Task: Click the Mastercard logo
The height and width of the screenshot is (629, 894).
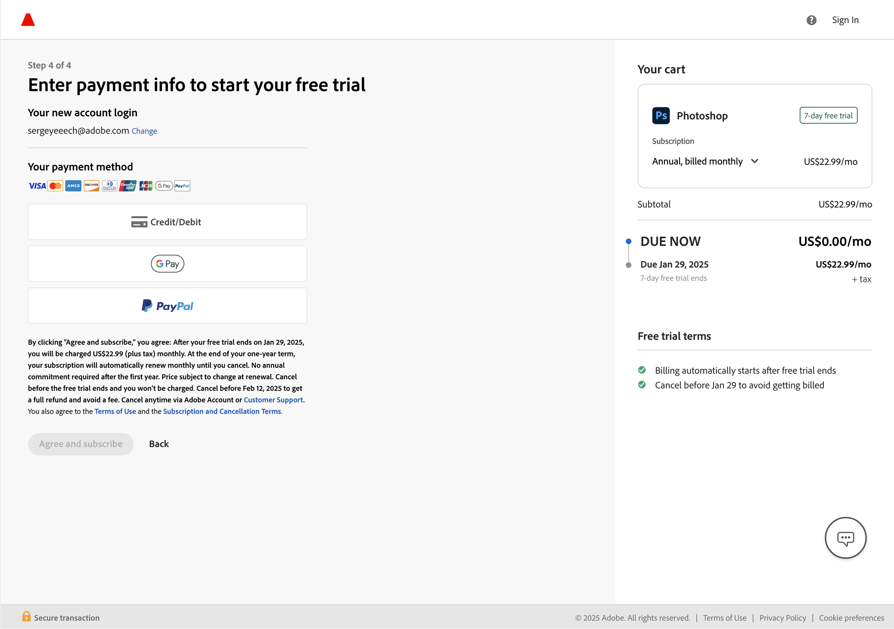Action: (55, 186)
